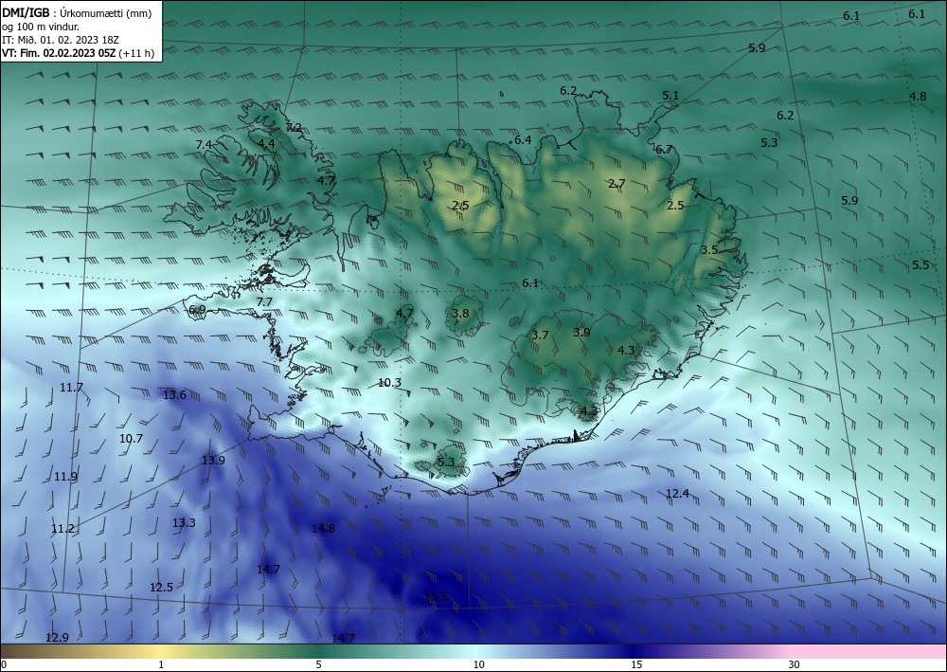Click the map value 13.3

click(185, 523)
